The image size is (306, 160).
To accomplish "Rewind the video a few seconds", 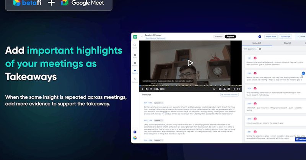I will 147,89.
